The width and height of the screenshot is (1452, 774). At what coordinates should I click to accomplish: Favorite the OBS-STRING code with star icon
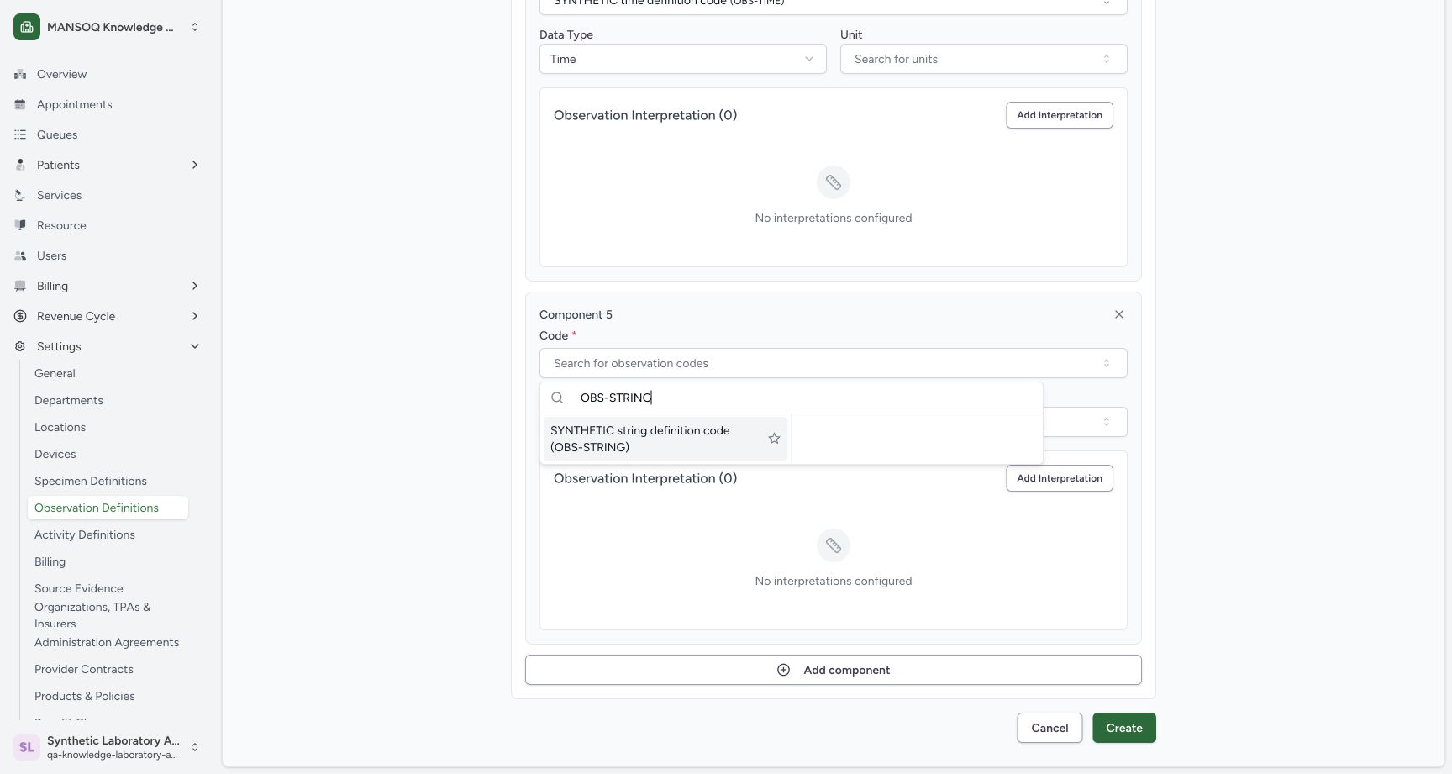(774, 439)
